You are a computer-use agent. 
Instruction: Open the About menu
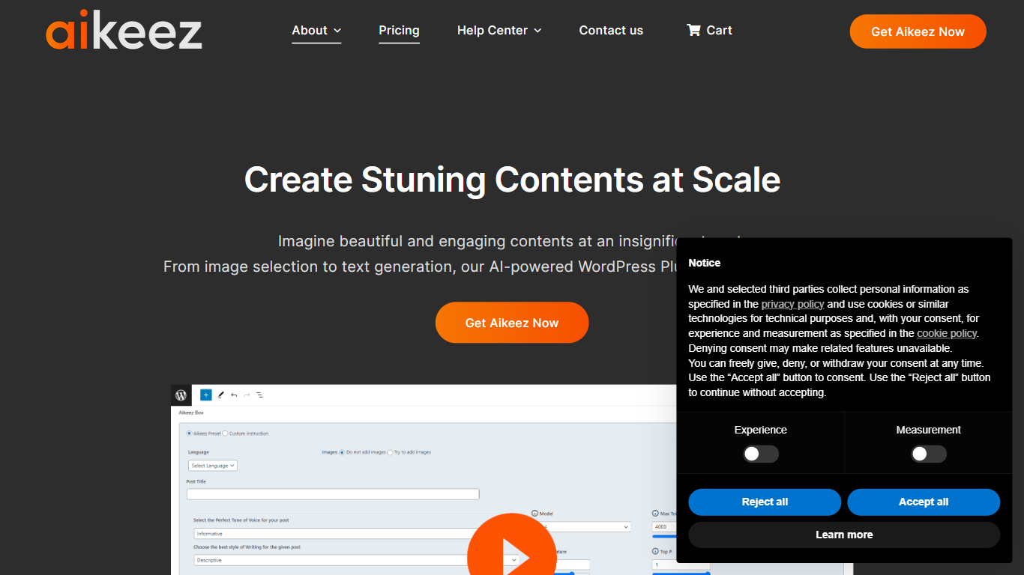[316, 31]
